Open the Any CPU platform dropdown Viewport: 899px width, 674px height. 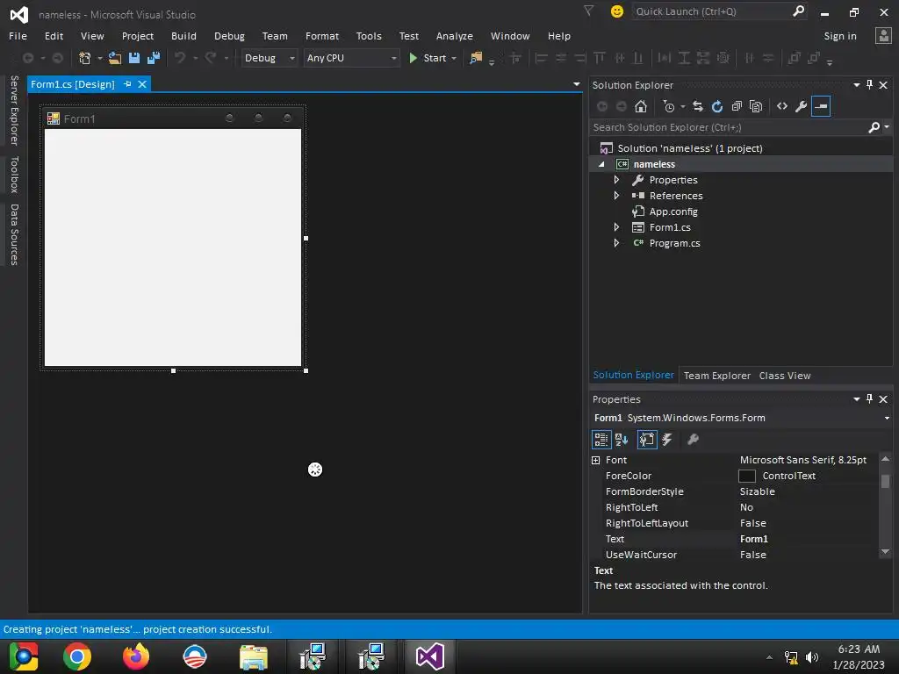coord(351,58)
